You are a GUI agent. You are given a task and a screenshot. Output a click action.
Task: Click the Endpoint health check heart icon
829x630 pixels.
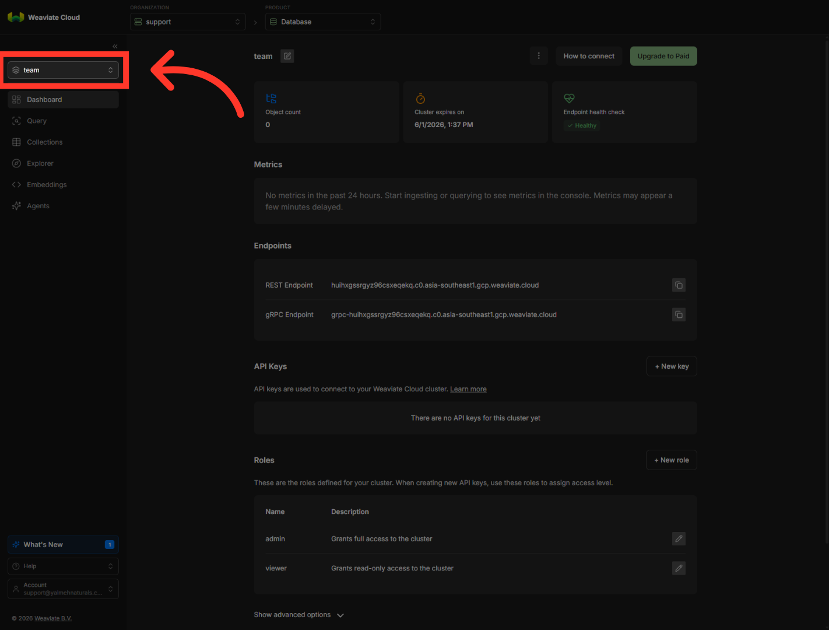[569, 99]
